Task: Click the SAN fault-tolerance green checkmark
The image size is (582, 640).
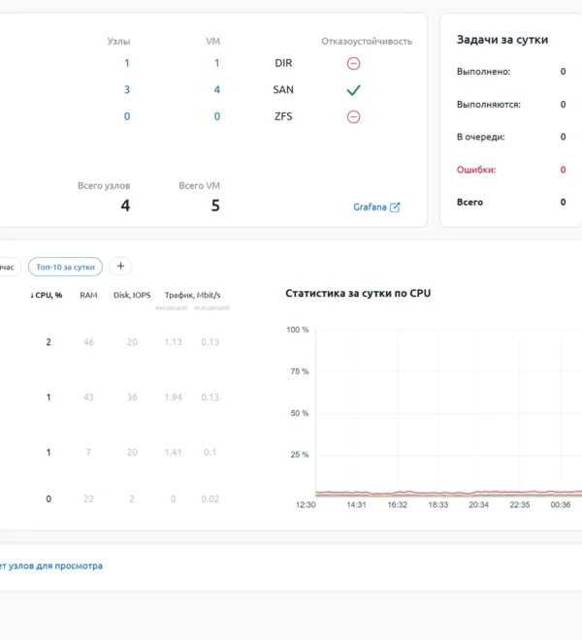Action: click(x=353, y=90)
